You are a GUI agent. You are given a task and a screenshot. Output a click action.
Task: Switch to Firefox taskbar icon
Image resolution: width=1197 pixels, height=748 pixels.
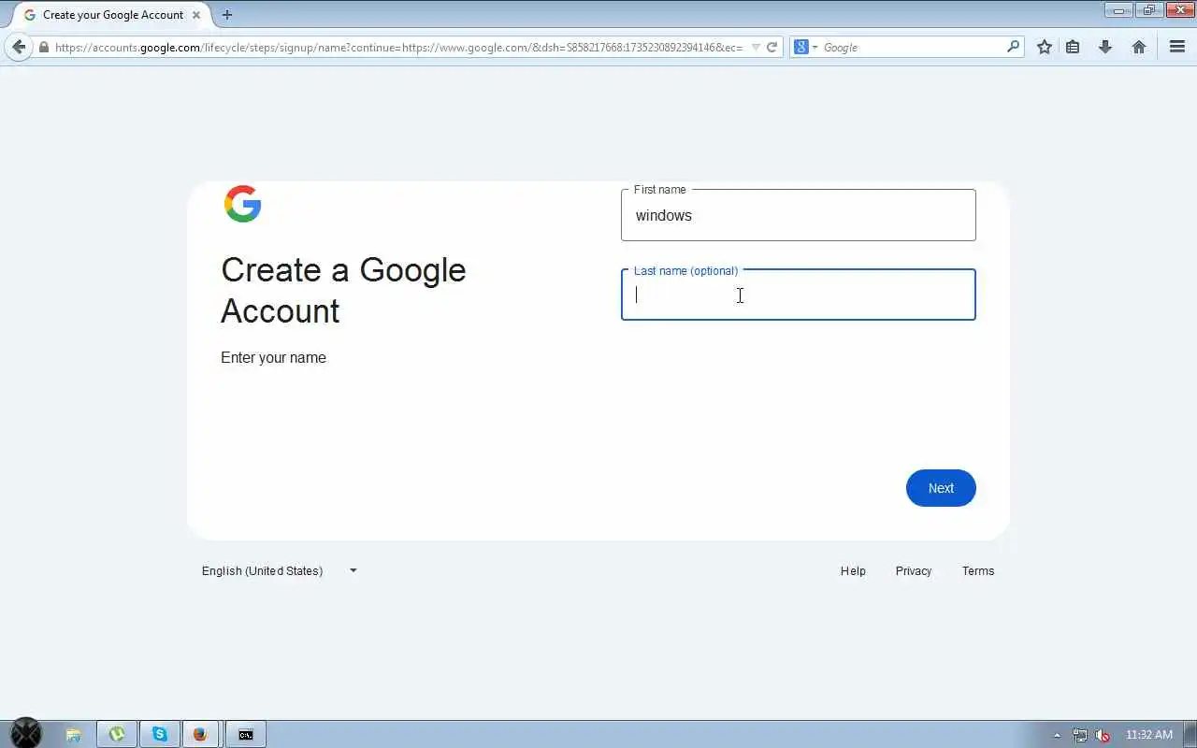coord(200,735)
